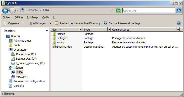Screen dimensions: 184x97
Task: Expand the arrow before Réseau in address bar
Action: pos(27,10)
